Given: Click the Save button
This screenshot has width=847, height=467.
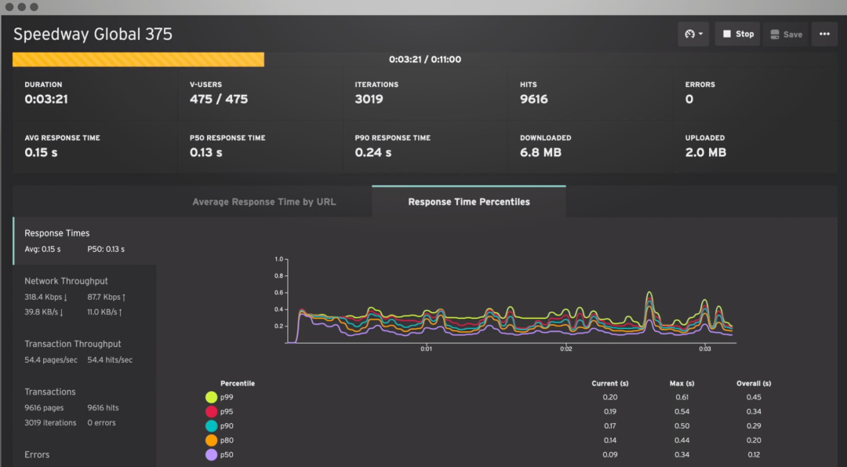Looking at the screenshot, I should click(785, 35).
